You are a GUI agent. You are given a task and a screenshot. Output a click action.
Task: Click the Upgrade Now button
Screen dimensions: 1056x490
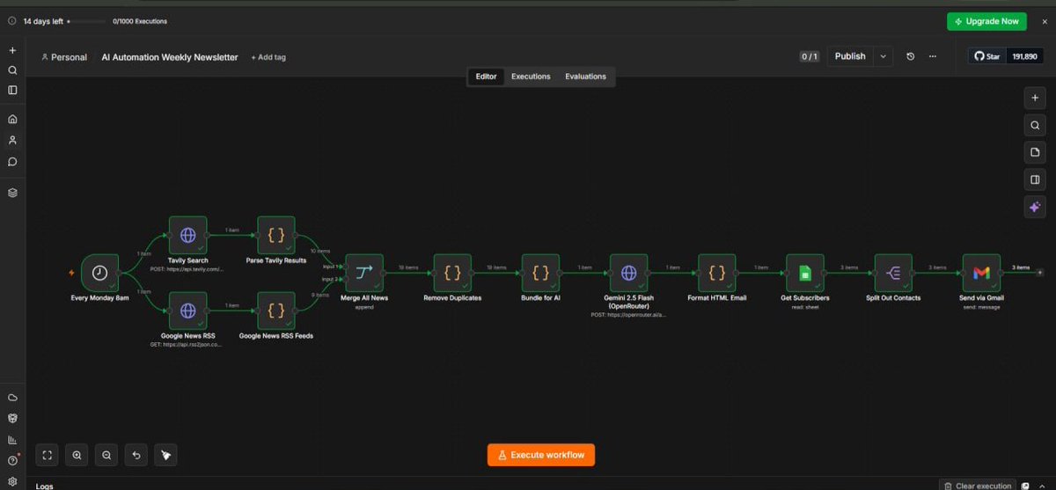point(986,21)
